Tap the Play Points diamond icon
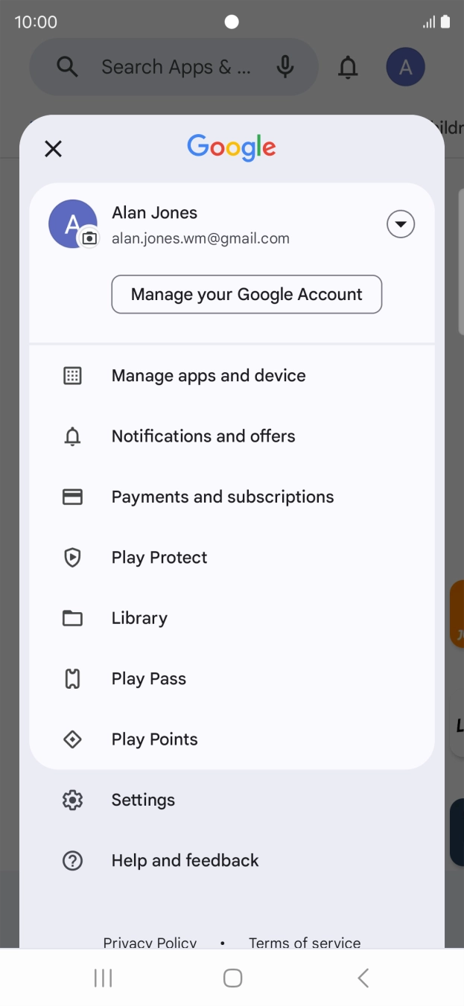 coord(72,739)
